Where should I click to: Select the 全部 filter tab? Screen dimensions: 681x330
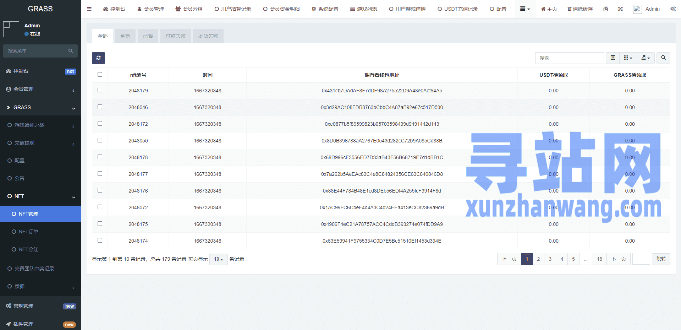click(x=103, y=36)
